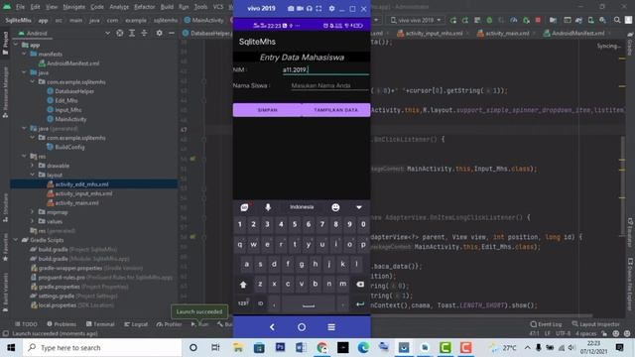Tap the phone home navigation button
The height and width of the screenshot is (357, 635).
click(x=302, y=327)
